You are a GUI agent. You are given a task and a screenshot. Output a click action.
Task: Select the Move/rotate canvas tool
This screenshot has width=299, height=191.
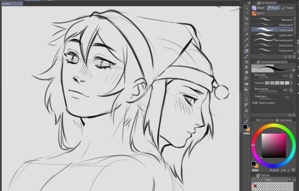[246, 13]
